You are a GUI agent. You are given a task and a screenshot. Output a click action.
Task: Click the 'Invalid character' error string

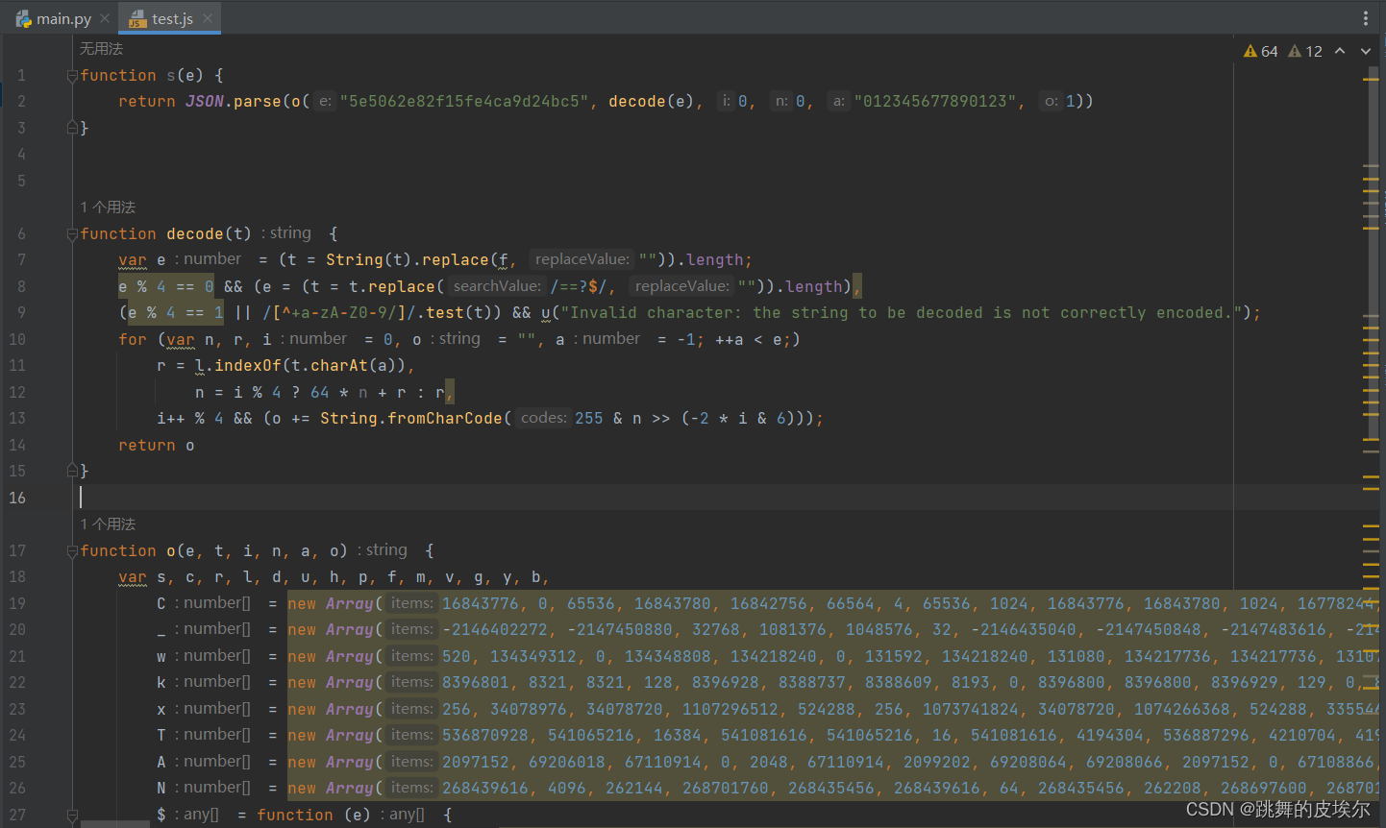[x=901, y=312]
